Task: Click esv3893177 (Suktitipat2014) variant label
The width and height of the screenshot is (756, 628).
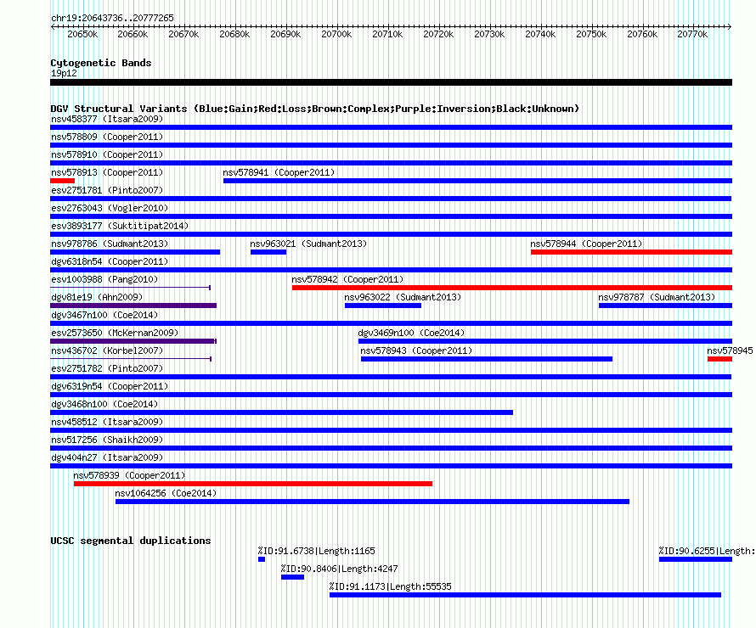Action: pyautogui.click(x=120, y=226)
